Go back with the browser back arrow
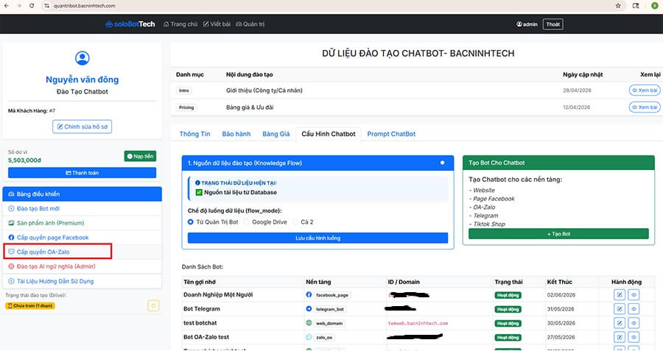This screenshot has height=351, width=663. coord(7,6)
